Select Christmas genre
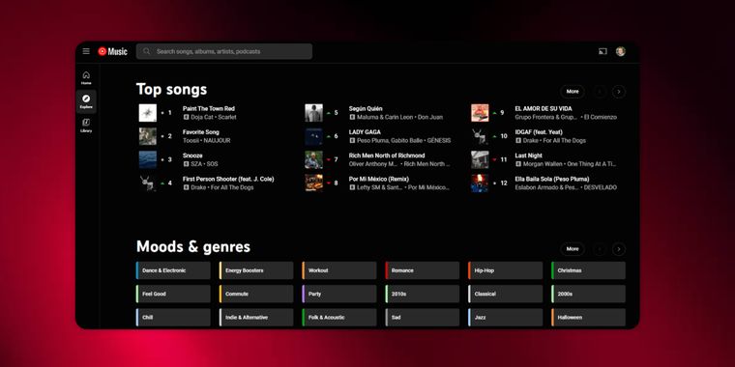 (588, 270)
